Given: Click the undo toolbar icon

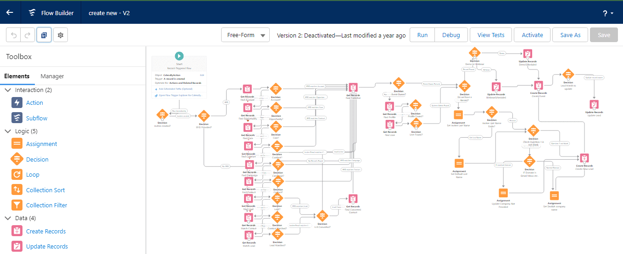Looking at the screenshot, I should coord(14,35).
